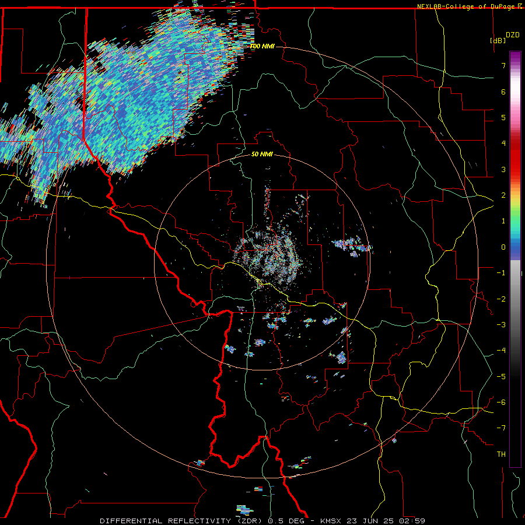Click the 02:59 timestamp
Image resolution: width=525 pixels, height=525 pixels.
point(412,521)
